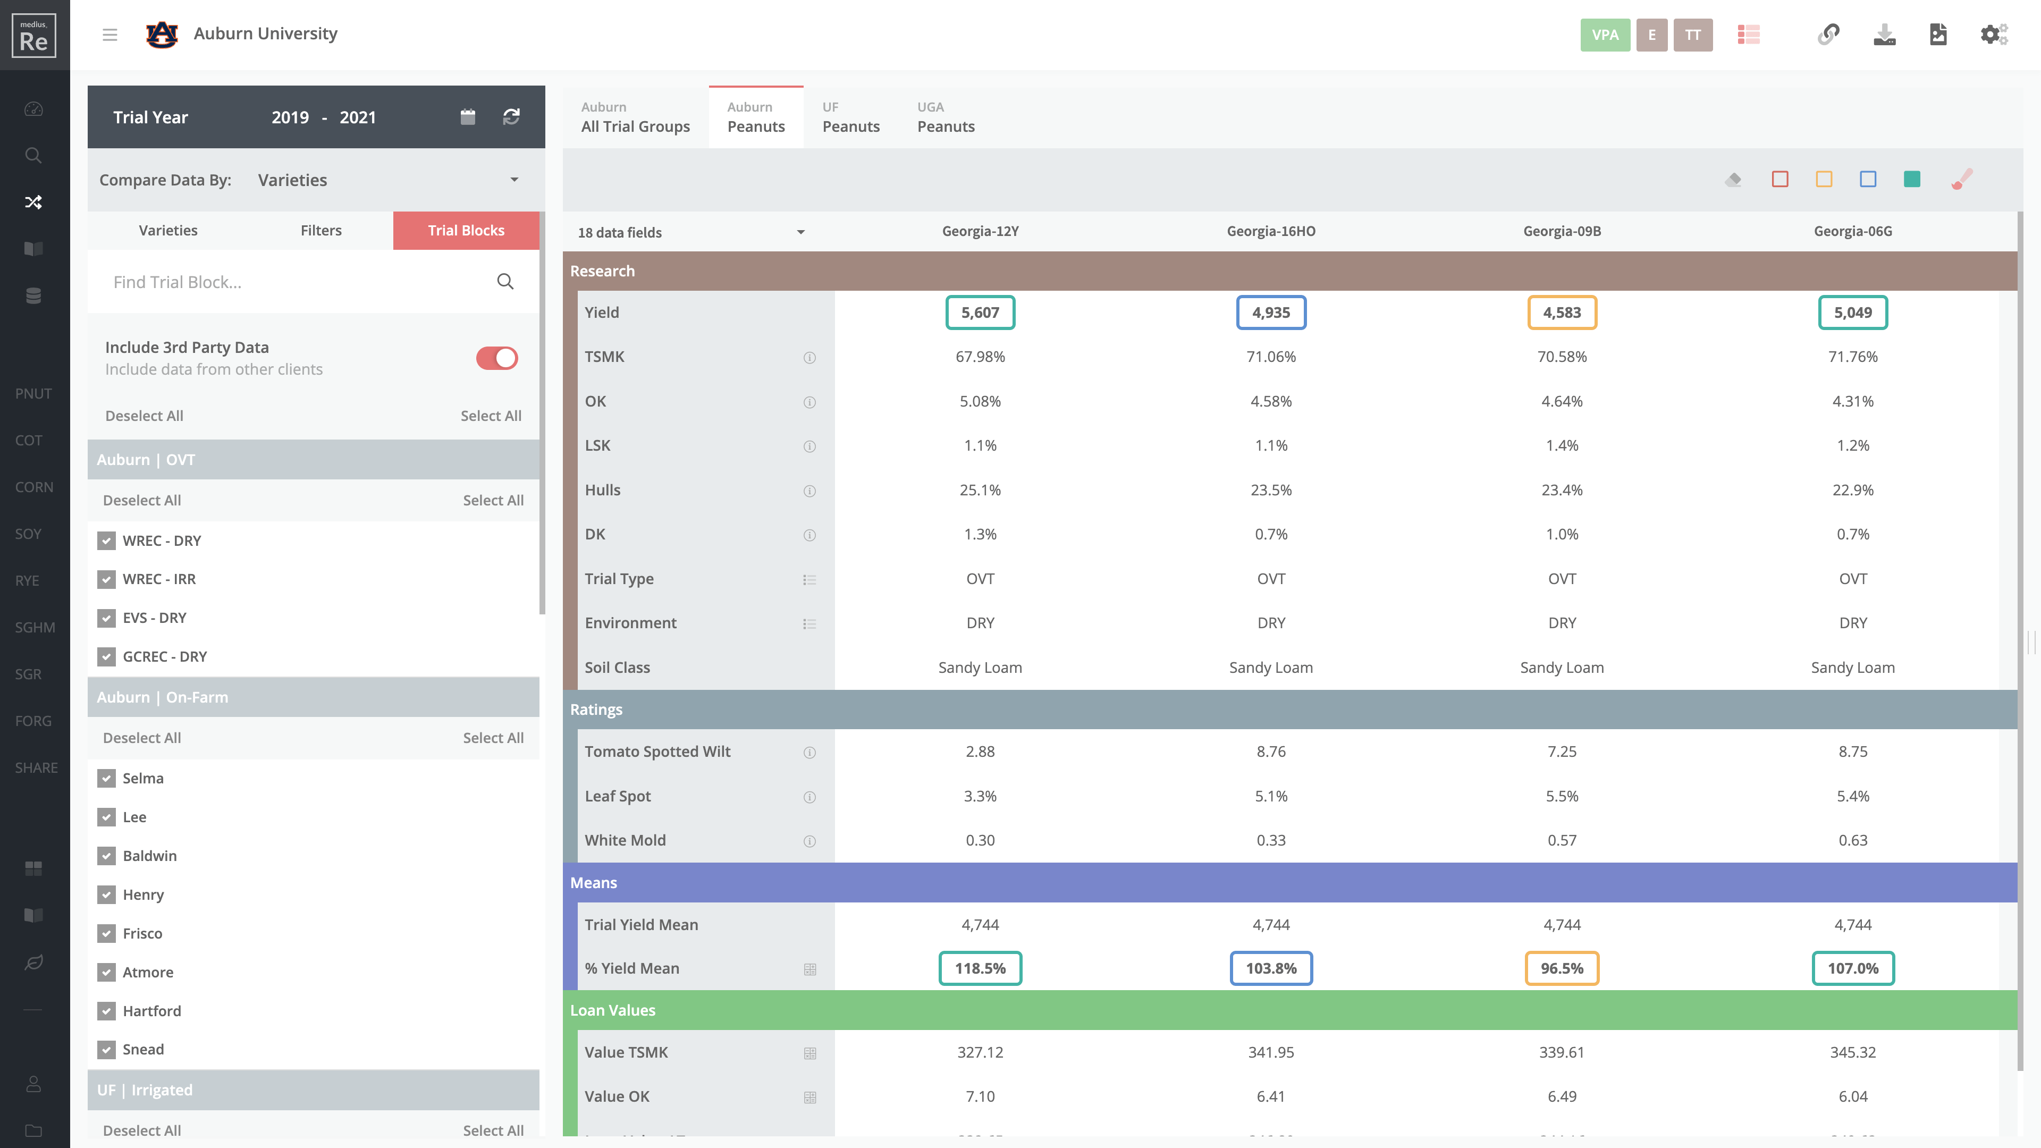Click the refresh icon beside Trial Year
2041x1148 pixels.
point(511,116)
